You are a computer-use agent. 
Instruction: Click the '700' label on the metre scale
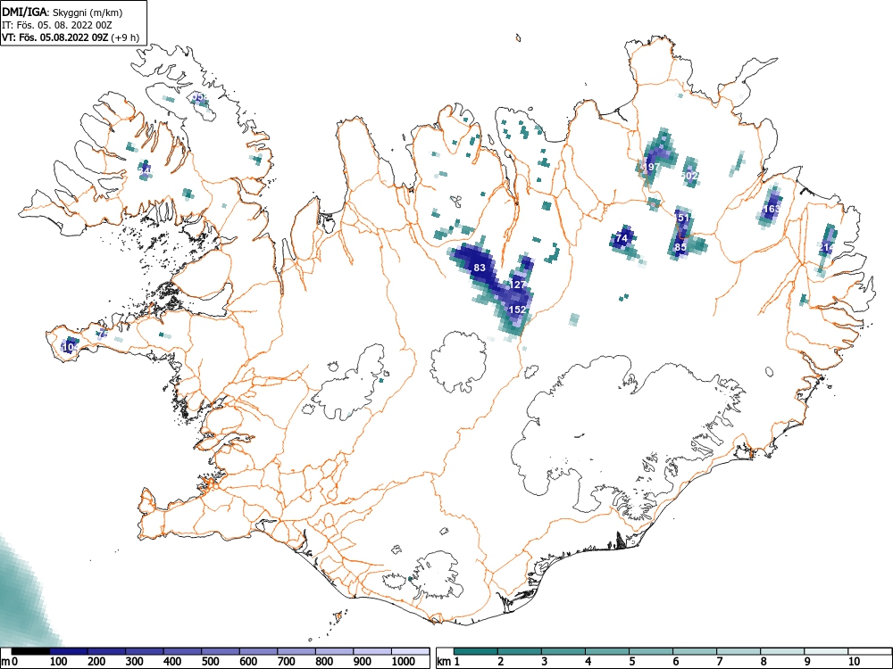click(286, 662)
